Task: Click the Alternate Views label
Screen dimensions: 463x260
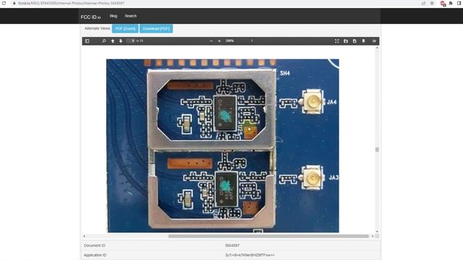Action: point(97,29)
